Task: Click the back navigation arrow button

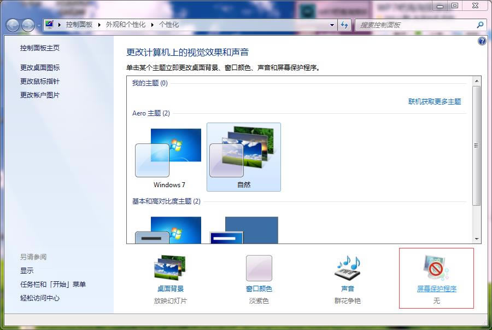Action: click(12, 25)
